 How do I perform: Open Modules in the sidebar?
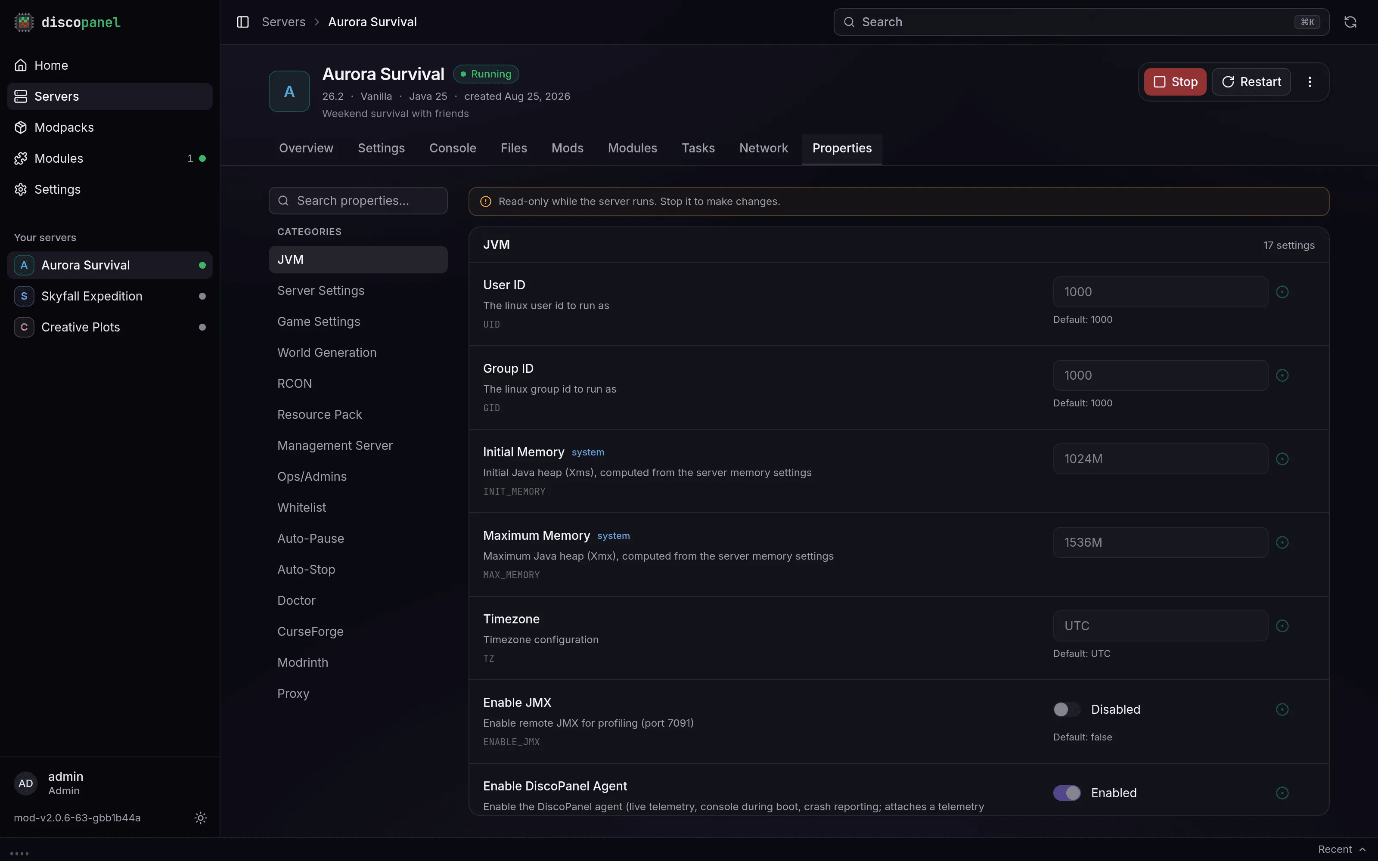[x=109, y=158]
